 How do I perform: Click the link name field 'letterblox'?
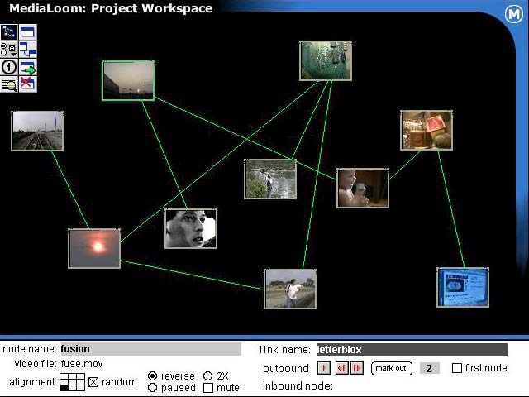(x=412, y=350)
